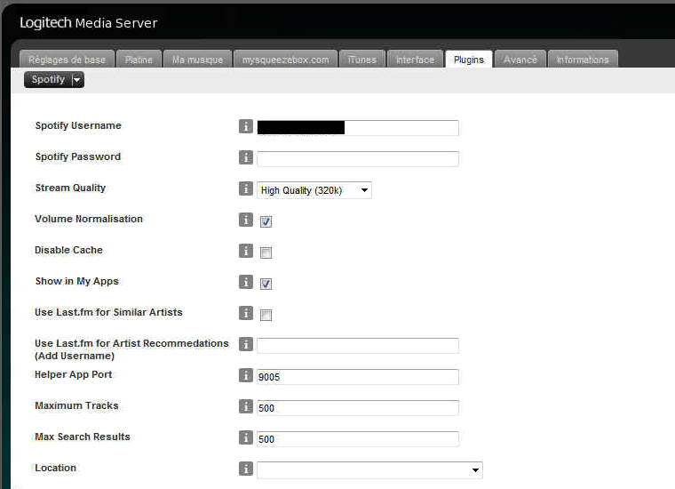This screenshot has width=675, height=489.
Task: Open the Informations tab
Action: click(x=583, y=60)
